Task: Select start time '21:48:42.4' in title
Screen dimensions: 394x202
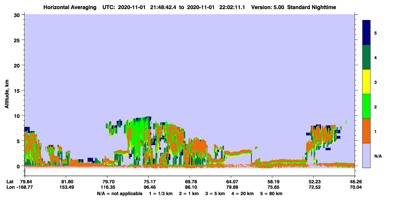Action: [163, 7]
